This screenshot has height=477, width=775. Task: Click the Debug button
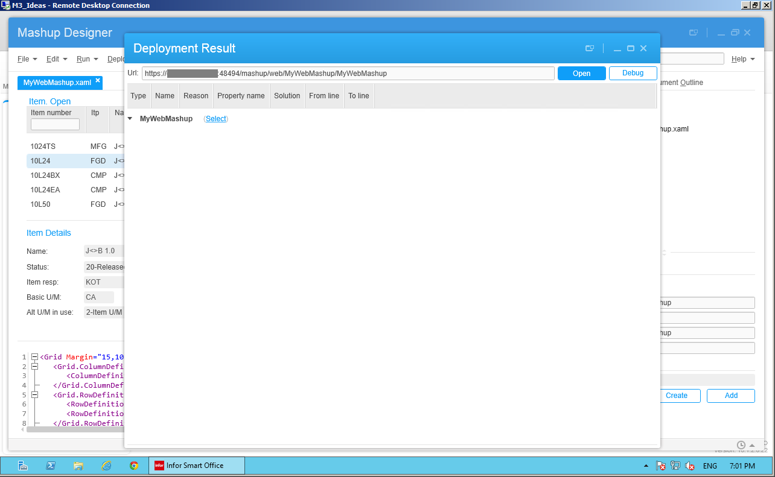[633, 73]
